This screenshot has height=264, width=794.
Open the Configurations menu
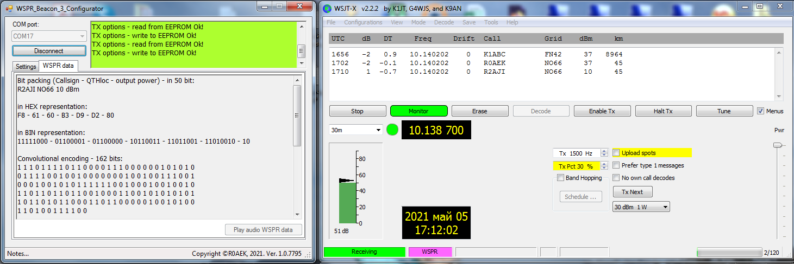pyautogui.click(x=363, y=22)
